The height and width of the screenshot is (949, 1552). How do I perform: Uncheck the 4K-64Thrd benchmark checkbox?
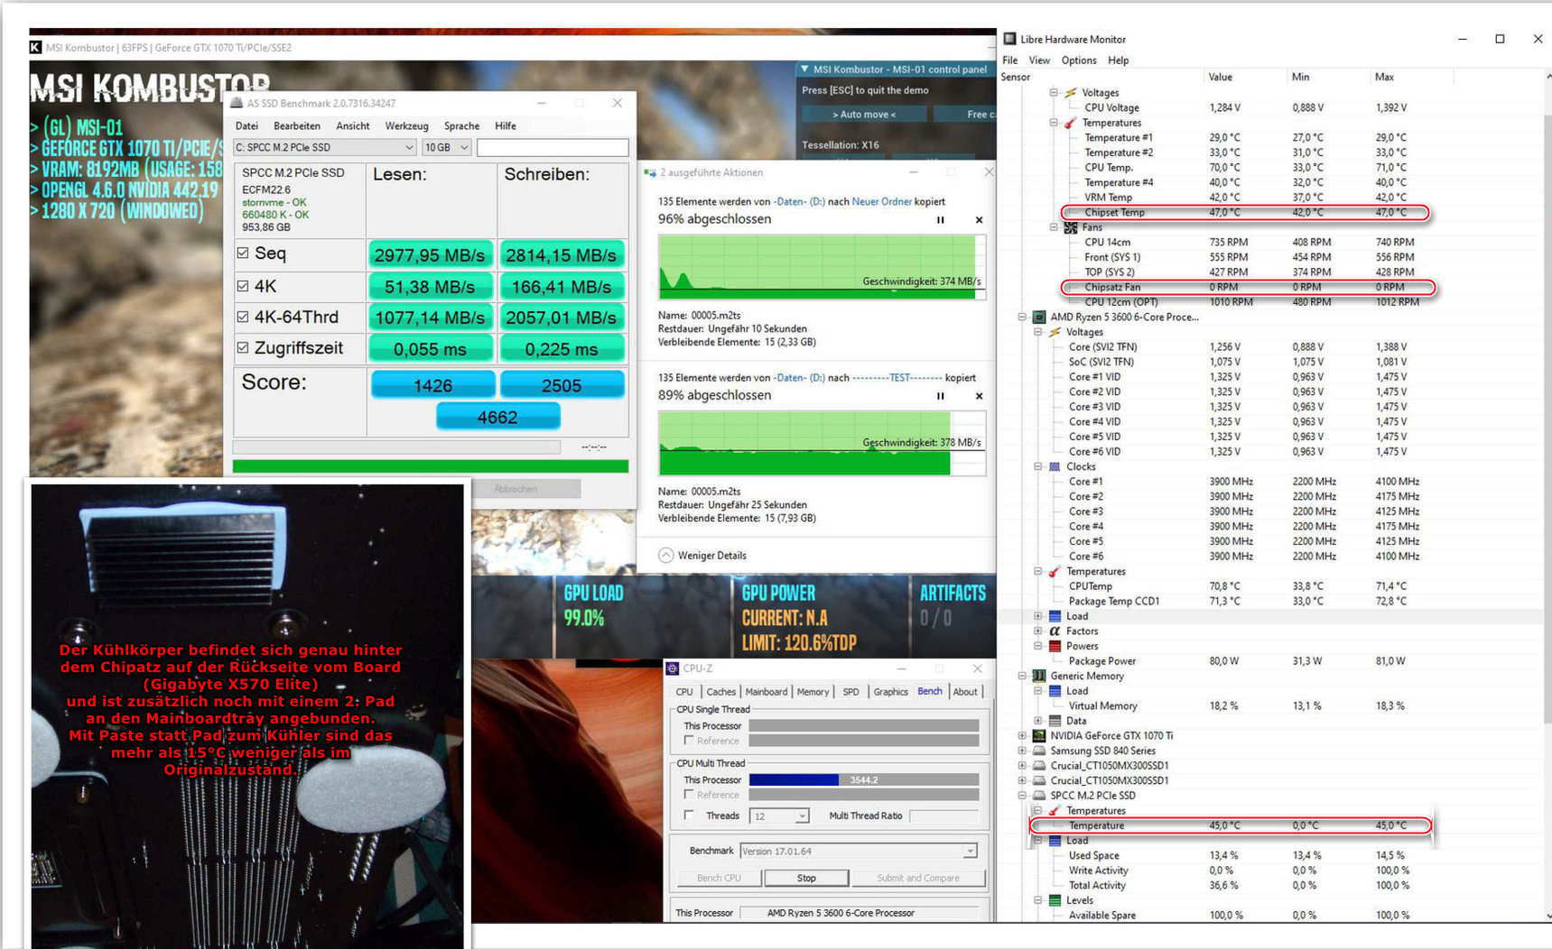[x=243, y=317]
